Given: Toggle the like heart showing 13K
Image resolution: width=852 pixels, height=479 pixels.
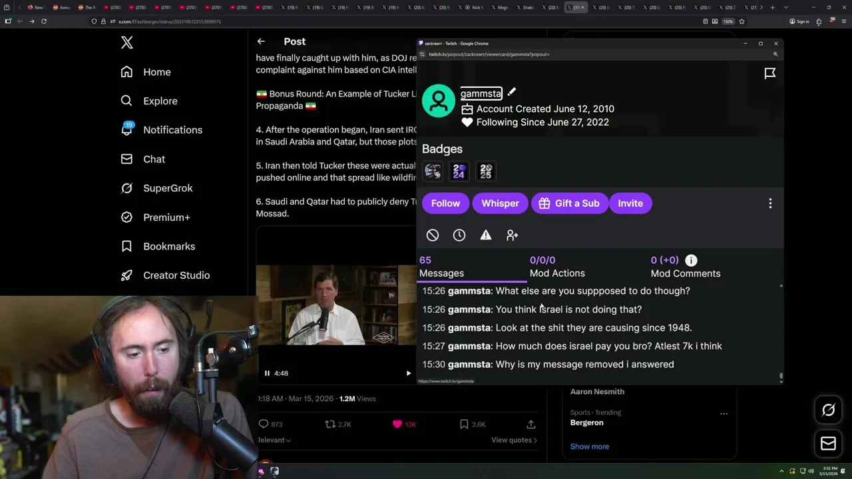Looking at the screenshot, I should pyautogui.click(x=397, y=424).
